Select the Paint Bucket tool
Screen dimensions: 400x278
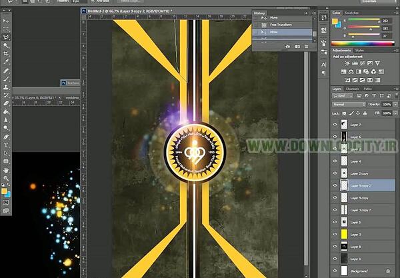coord(6,111)
